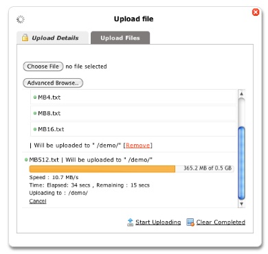Start Uploading the queued files
The width and height of the screenshot is (268, 254).
[x=158, y=222]
